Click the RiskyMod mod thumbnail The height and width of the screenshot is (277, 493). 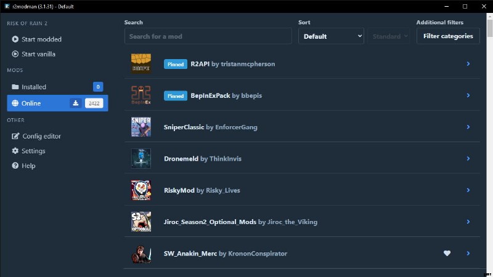(141, 190)
